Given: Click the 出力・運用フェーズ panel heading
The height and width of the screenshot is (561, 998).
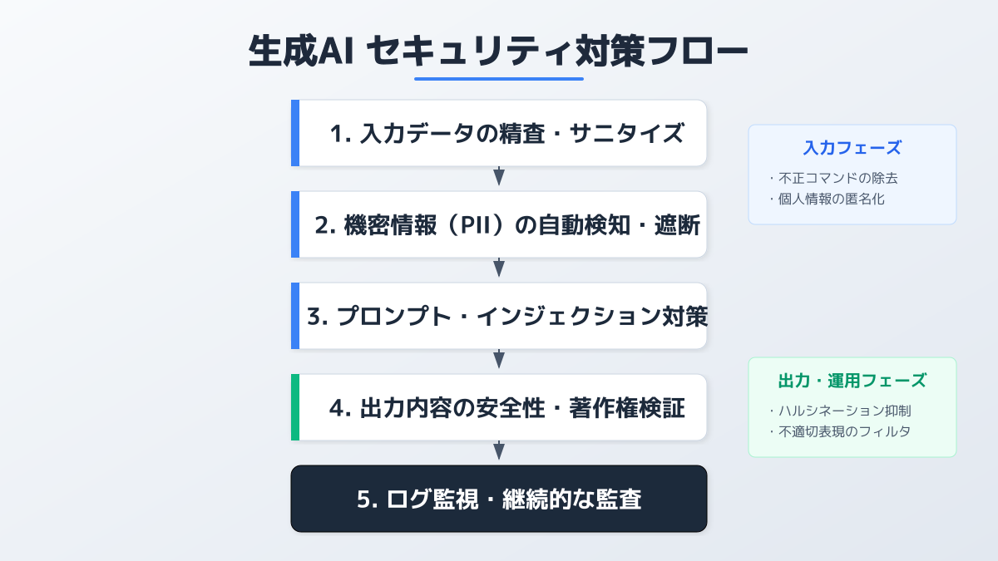Looking at the screenshot, I should click(852, 381).
